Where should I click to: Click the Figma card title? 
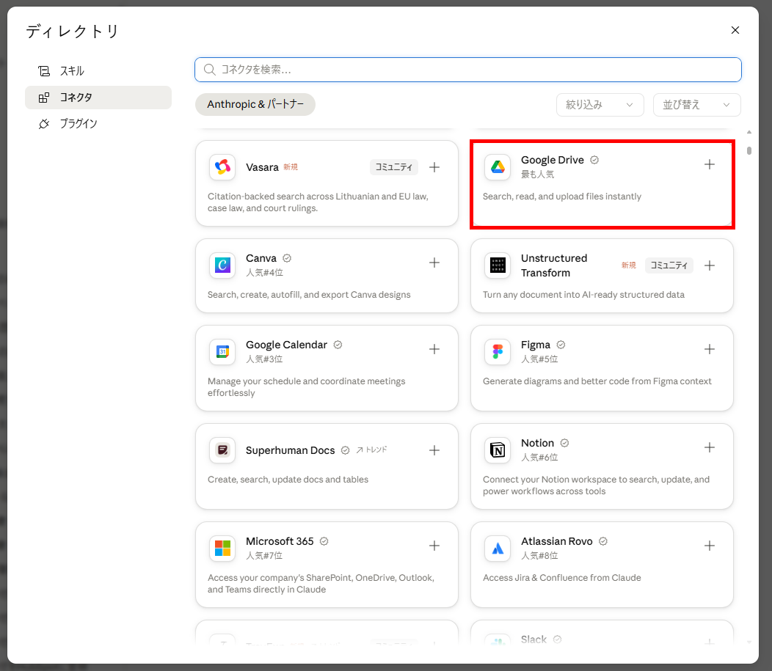pos(536,345)
